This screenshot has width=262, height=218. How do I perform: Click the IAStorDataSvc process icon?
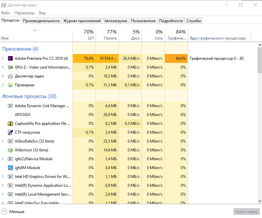[x=10, y=141]
